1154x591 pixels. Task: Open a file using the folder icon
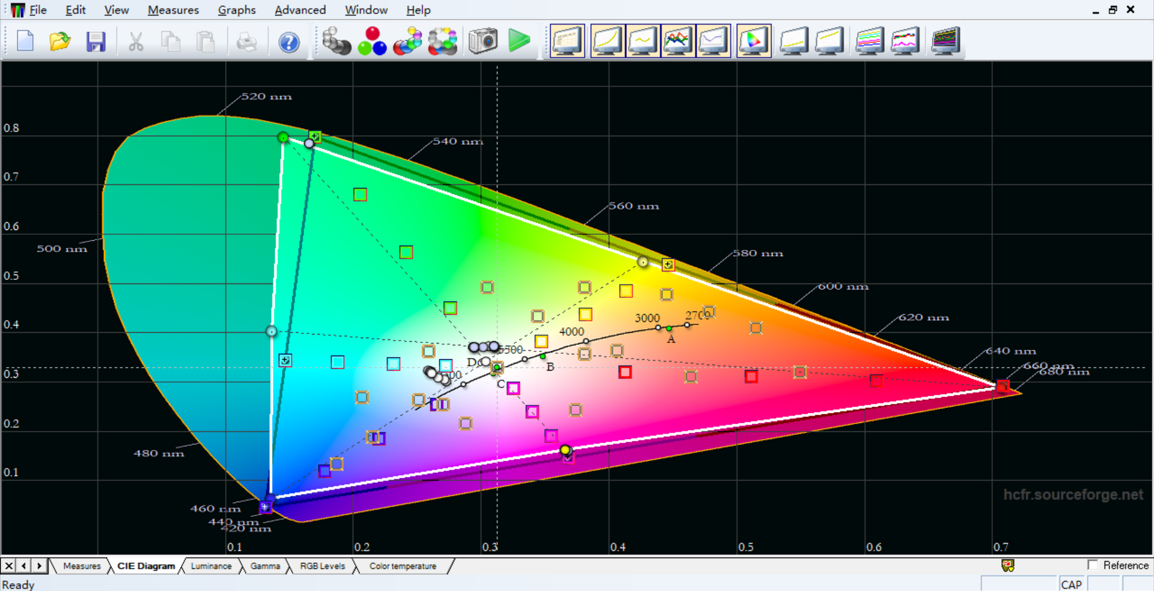coord(60,41)
